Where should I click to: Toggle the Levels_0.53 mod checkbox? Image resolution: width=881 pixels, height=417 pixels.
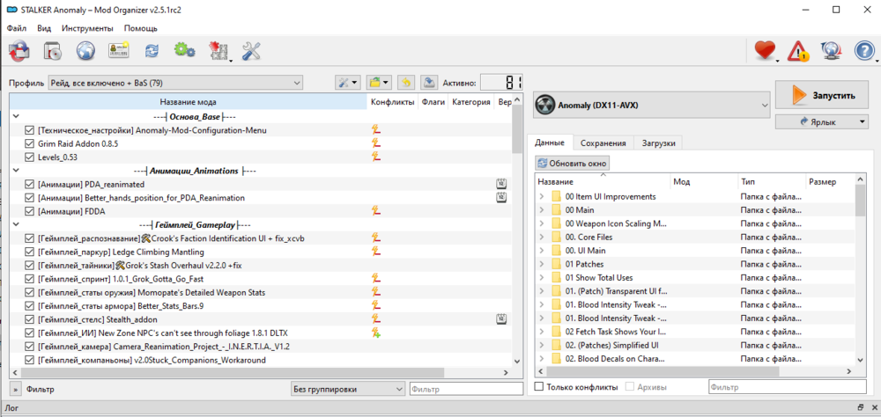point(30,157)
